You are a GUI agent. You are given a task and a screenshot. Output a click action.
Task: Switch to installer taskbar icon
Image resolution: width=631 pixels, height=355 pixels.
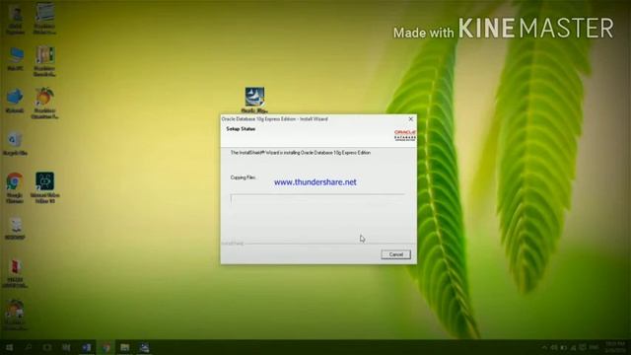tap(144, 347)
